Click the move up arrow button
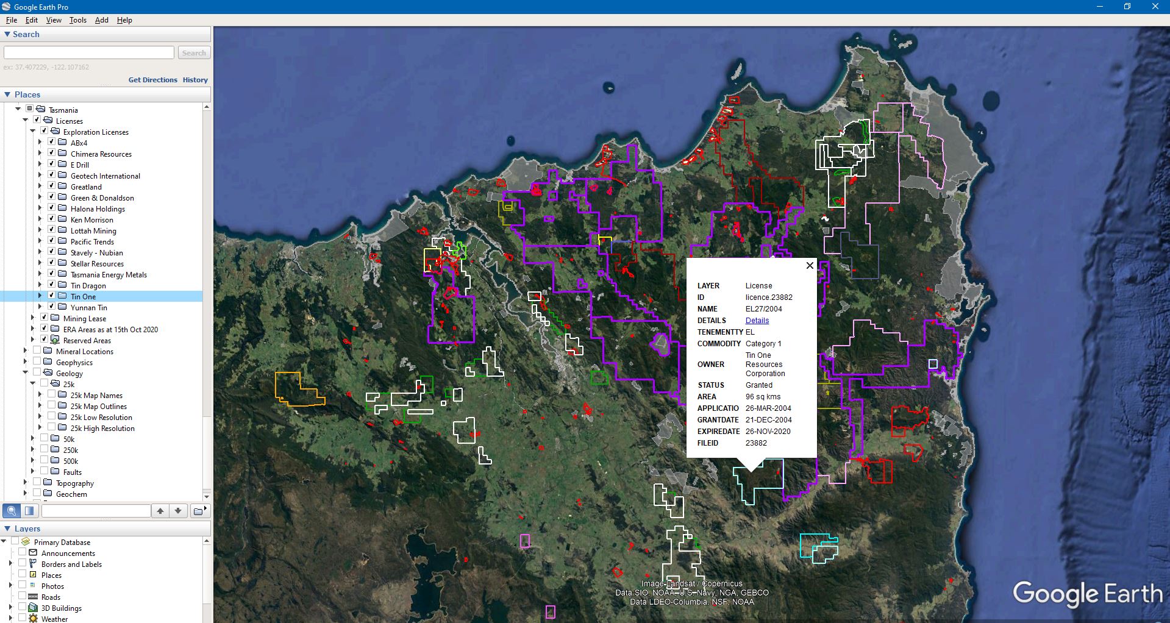The height and width of the screenshot is (623, 1170). pos(160,511)
